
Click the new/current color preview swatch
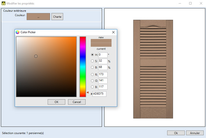click(101, 43)
